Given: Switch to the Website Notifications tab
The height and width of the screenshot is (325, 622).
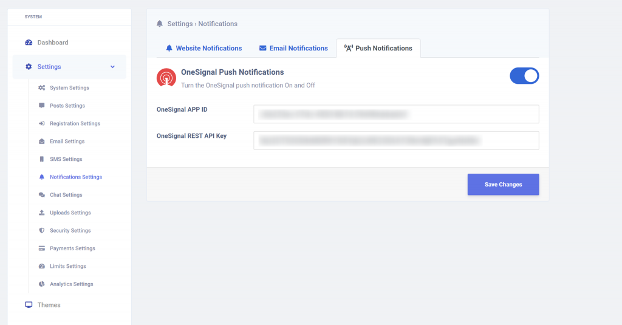Looking at the screenshot, I should click(x=204, y=48).
